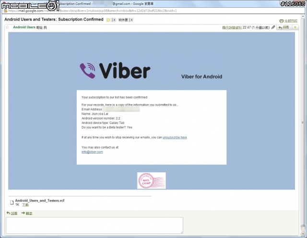
Task: Click the printer icon beside print all
Action: point(282,21)
